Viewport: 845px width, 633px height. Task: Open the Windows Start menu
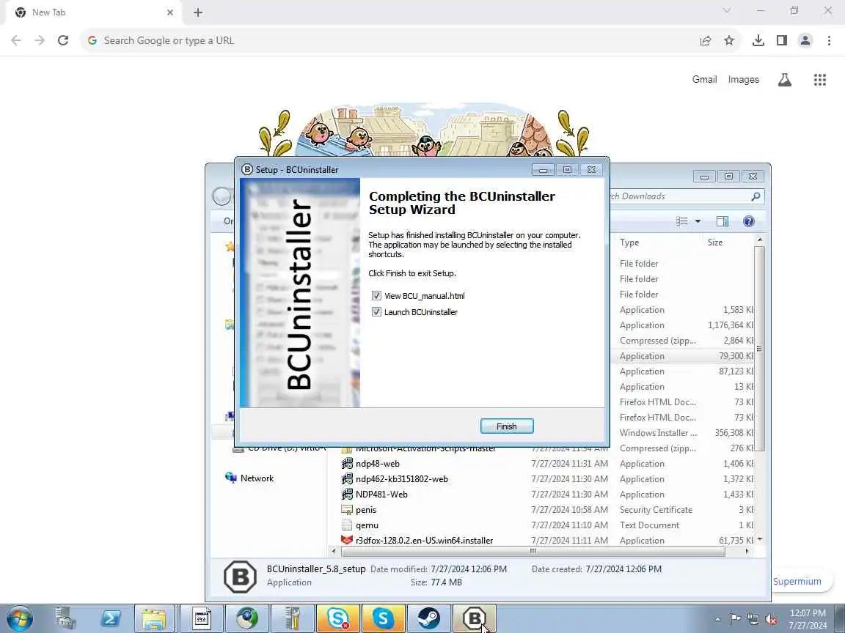click(x=19, y=618)
